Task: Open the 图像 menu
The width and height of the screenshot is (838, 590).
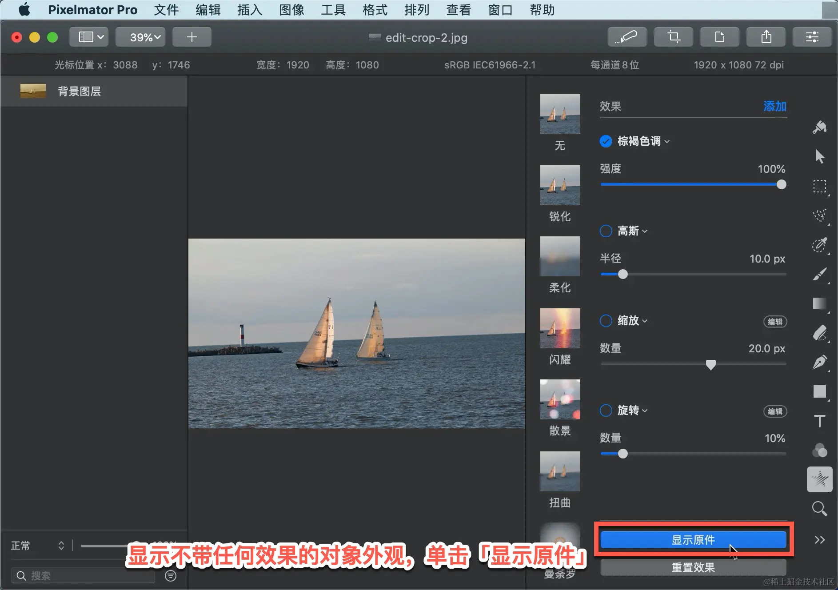Action: tap(291, 10)
